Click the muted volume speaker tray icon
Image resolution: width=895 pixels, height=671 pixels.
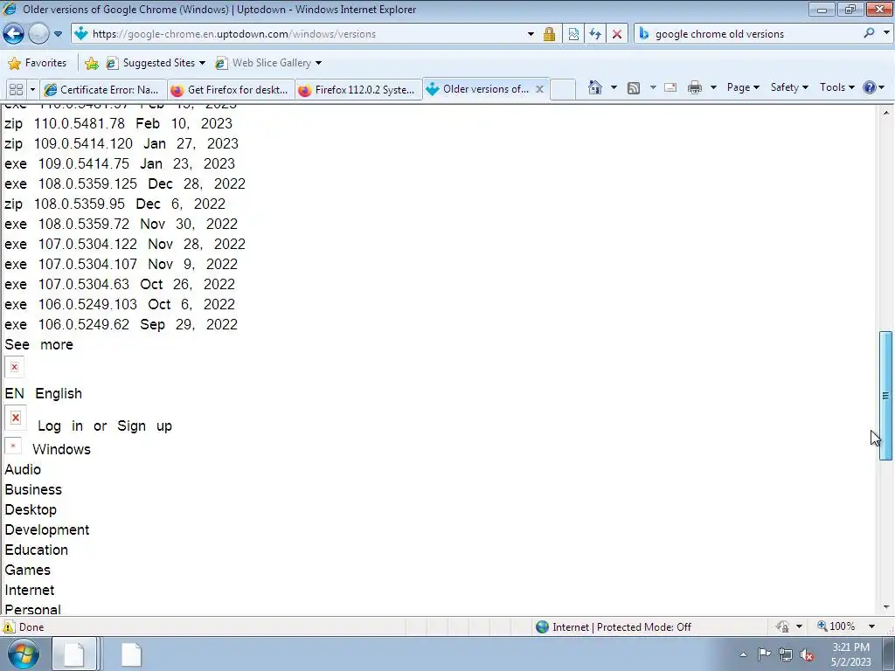807,655
